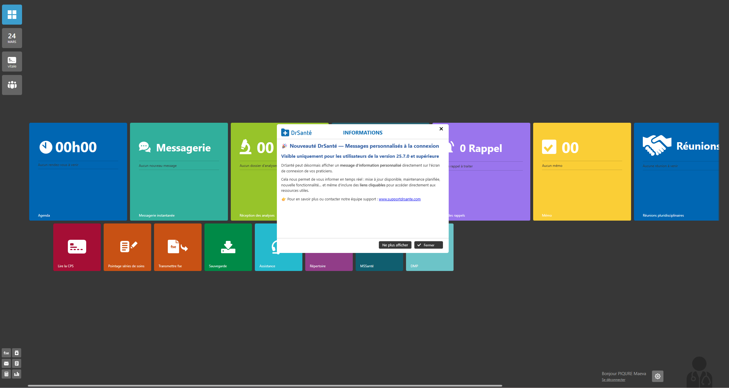Open the medicine bottle shortcut icon
This screenshot has height=388, width=729.
point(17,353)
